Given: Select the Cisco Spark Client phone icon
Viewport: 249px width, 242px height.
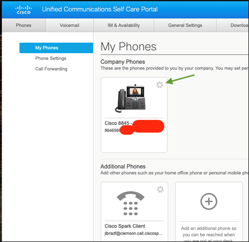Looking at the screenshot, I should point(131,203).
